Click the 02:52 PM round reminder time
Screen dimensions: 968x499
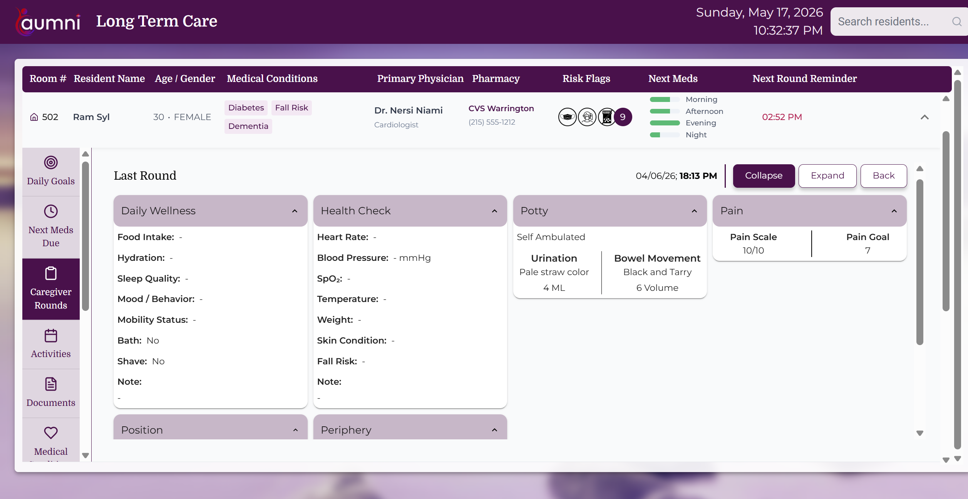[x=782, y=117]
